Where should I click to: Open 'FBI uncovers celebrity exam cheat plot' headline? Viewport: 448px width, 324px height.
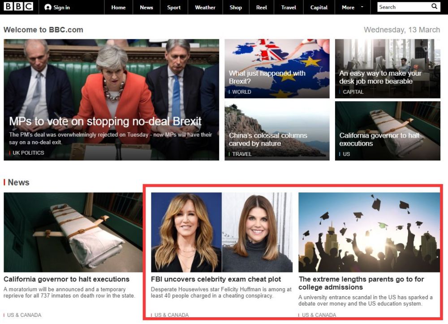216,279
